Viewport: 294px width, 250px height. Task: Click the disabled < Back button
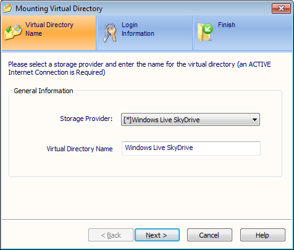pos(111,235)
